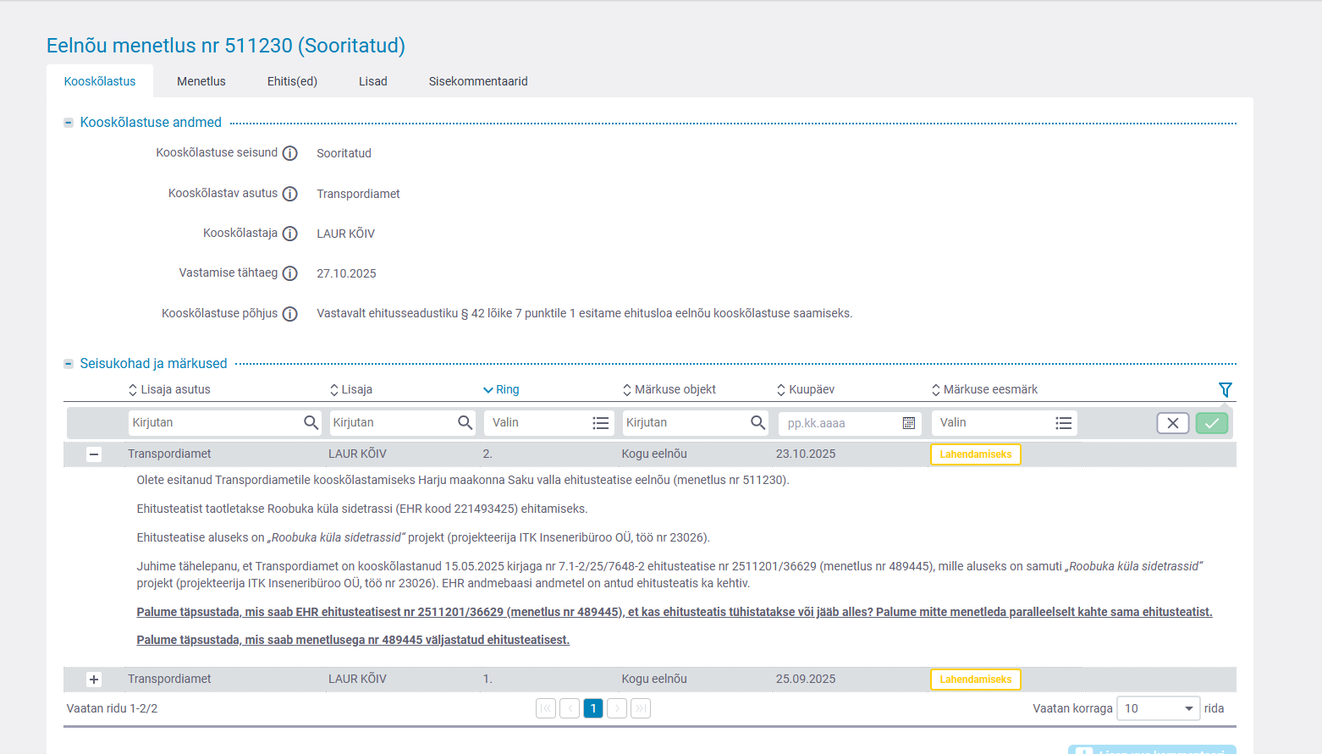Screen dimensions: 1322x754
Task: Click the filter funnel icon
Action: pos(1225,389)
